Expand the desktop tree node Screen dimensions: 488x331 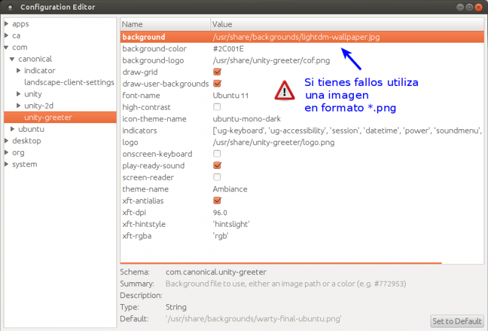(7, 141)
